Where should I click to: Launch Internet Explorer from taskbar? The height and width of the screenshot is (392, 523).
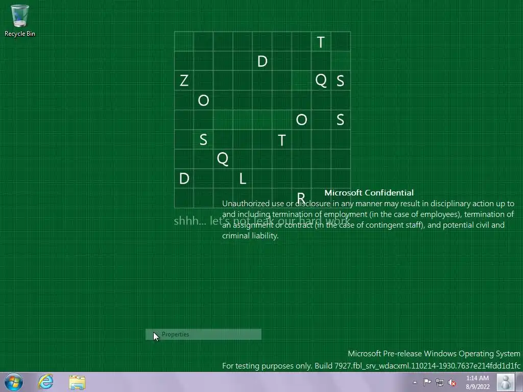point(45,382)
